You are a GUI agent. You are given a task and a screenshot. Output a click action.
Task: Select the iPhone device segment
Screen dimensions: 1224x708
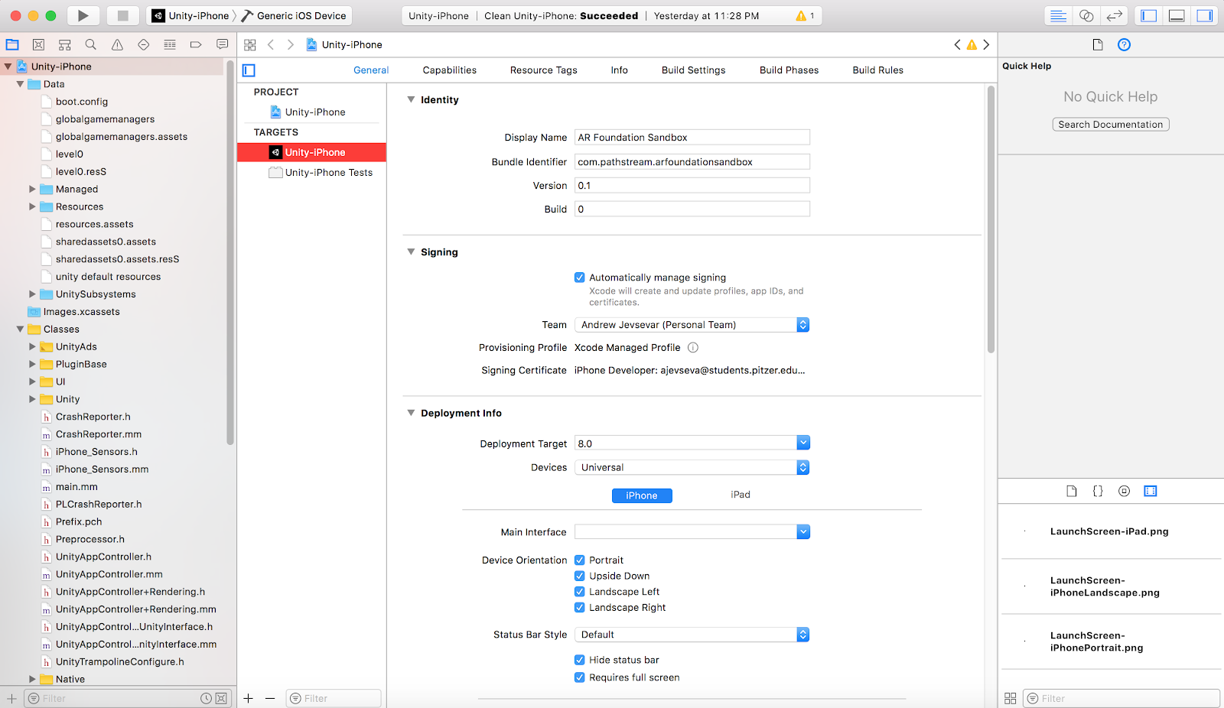click(642, 495)
